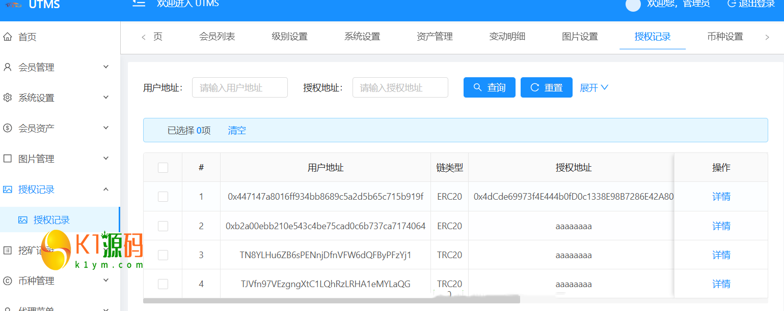Switch to the 变动明细 tab

507,37
